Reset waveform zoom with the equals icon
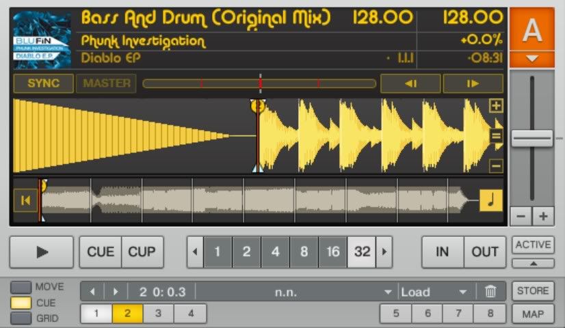 click(x=496, y=136)
